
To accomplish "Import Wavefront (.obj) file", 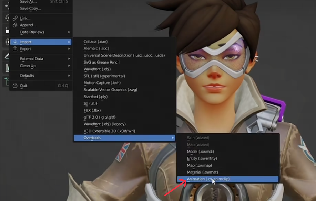I will point(124,69).
